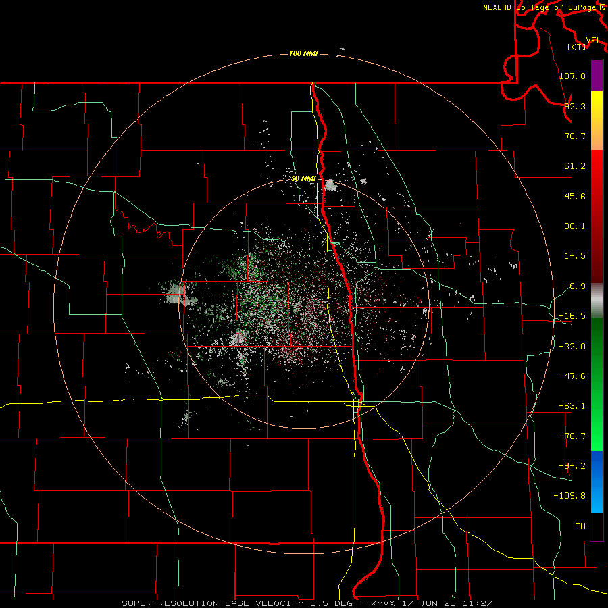Click the -109.8 legend value
The height and width of the screenshot is (608, 608).
click(x=570, y=496)
